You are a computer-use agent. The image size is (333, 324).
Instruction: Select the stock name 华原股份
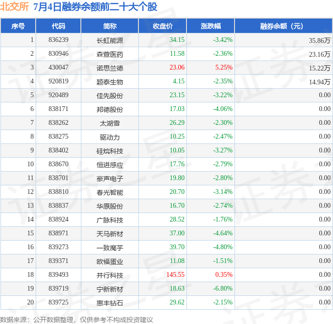coord(110,206)
